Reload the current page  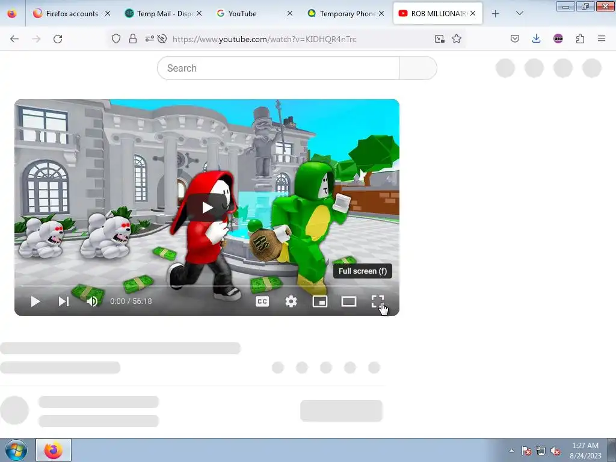58,39
